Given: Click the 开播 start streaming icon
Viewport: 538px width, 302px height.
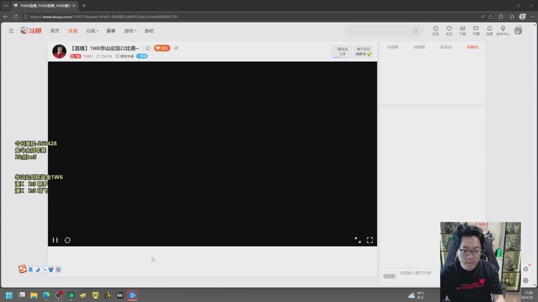Looking at the screenshot, I should tap(476, 30).
